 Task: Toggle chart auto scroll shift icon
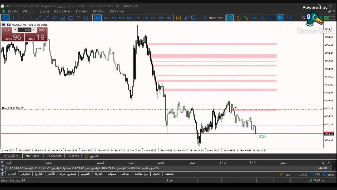point(280,18)
